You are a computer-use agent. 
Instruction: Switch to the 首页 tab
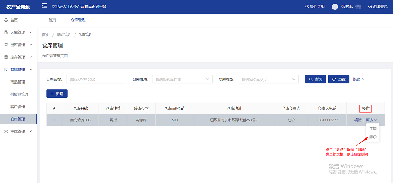click(52, 20)
